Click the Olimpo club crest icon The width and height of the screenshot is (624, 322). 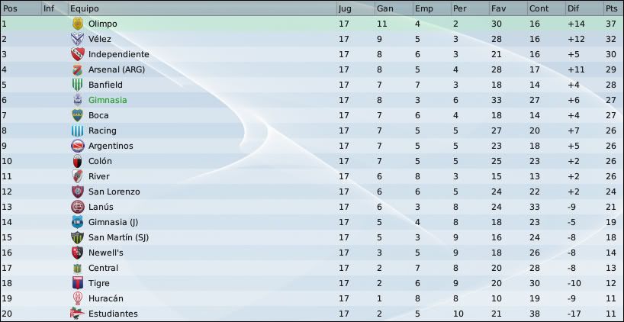tap(77, 24)
